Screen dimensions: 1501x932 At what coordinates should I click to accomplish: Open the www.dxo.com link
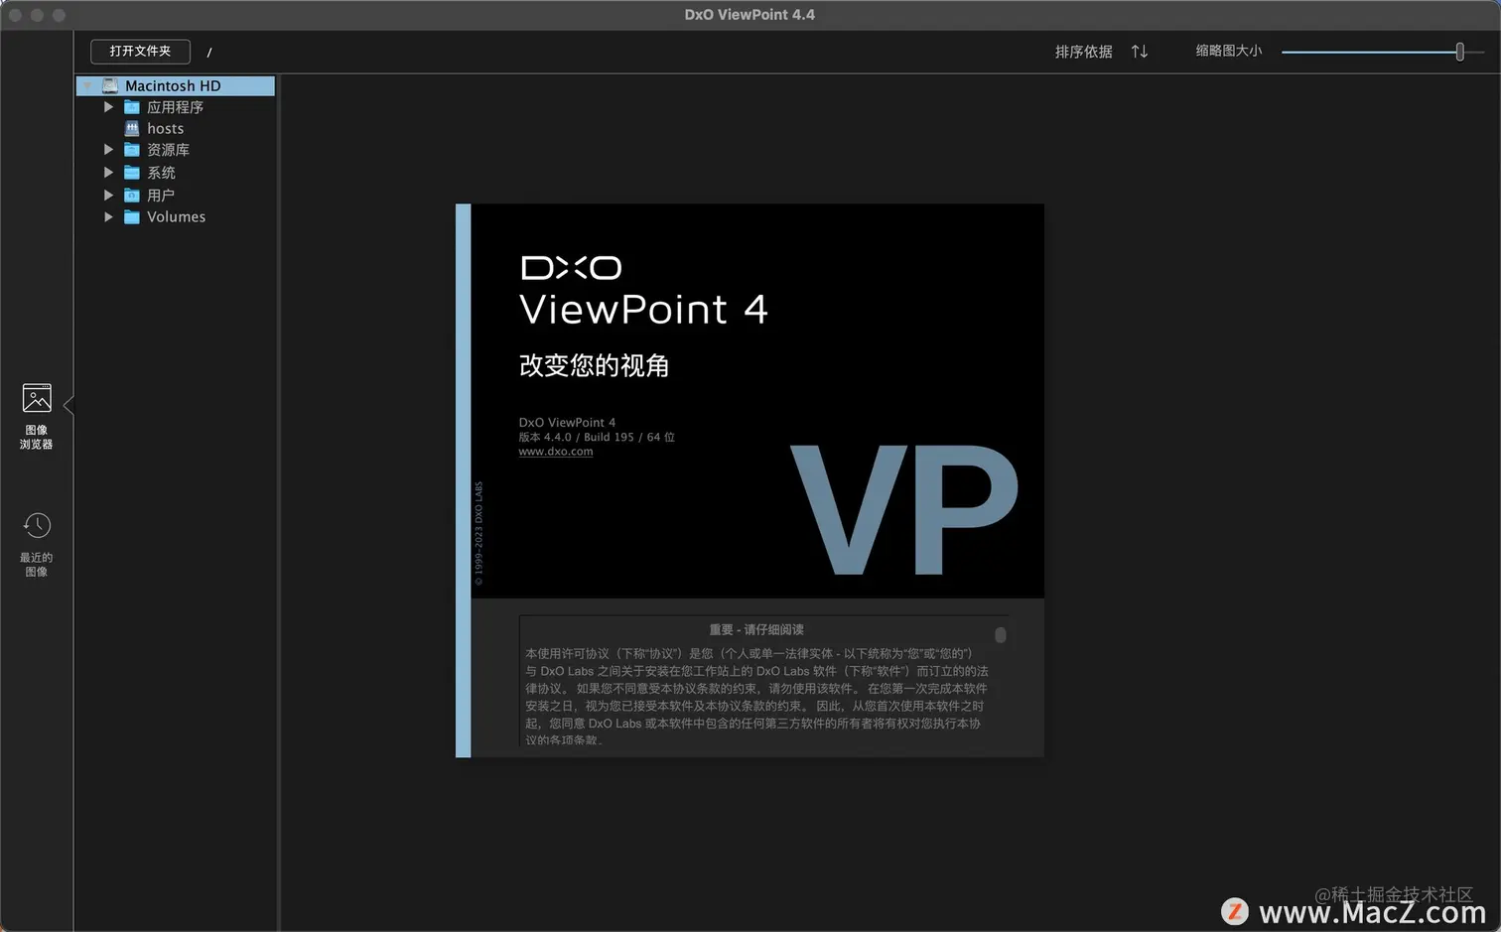click(x=556, y=451)
